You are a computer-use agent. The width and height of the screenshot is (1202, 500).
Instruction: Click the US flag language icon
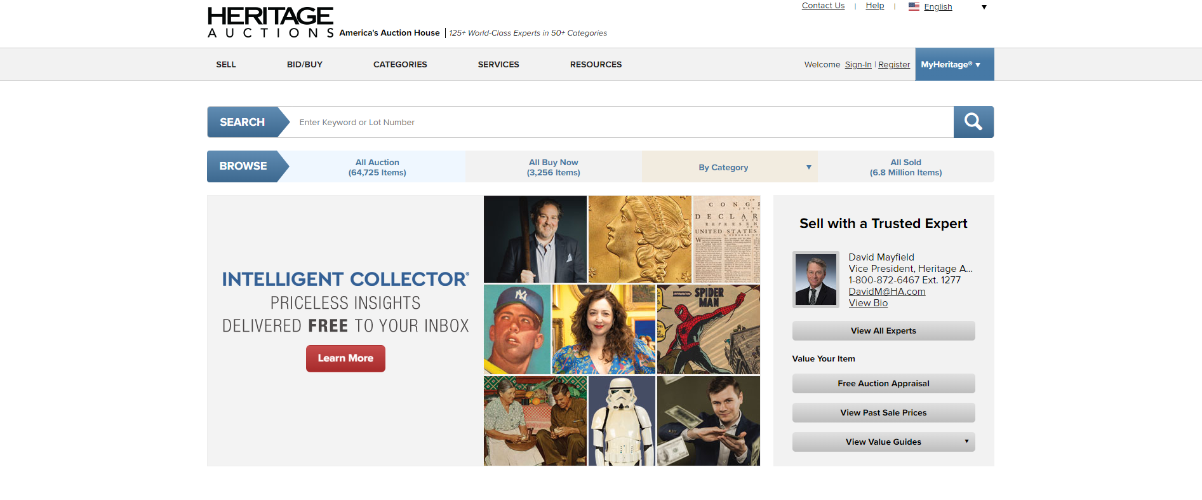(x=914, y=6)
